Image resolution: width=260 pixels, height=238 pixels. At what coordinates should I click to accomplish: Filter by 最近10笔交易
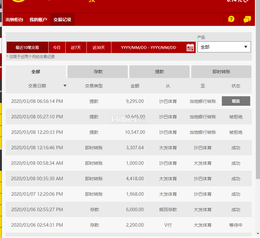pos(27,48)
